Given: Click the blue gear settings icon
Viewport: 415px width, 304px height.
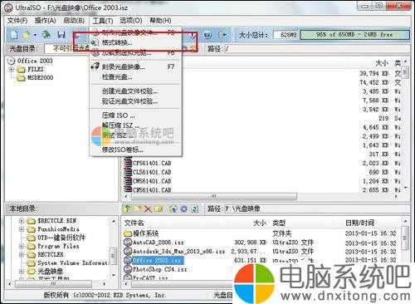Looking at the screenshot, I should (x=183, y=208).
